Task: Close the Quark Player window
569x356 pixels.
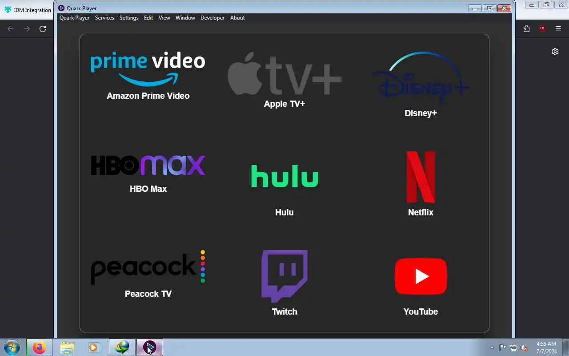Action: coord(504,8)
